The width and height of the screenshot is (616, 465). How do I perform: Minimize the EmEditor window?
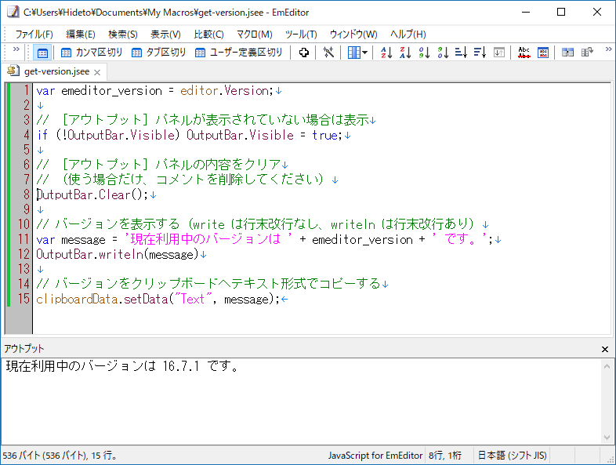[526, 13]
